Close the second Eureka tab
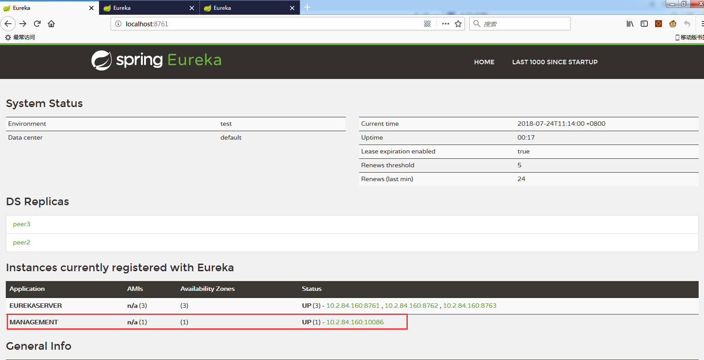Image resolution: width=704 pixels, height=360 pixels. tap(192, 8)
